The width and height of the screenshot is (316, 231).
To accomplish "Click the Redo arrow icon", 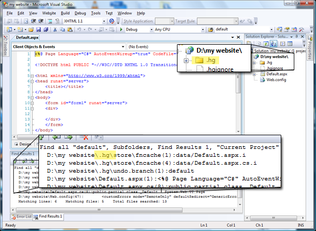I will click(x=90, y=29).
